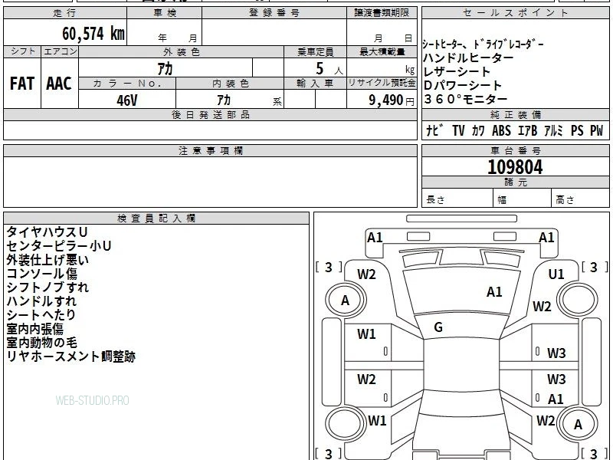Click the 乗車定員 header cell
This screenshot has height=460, width=613.
[315, 51]
